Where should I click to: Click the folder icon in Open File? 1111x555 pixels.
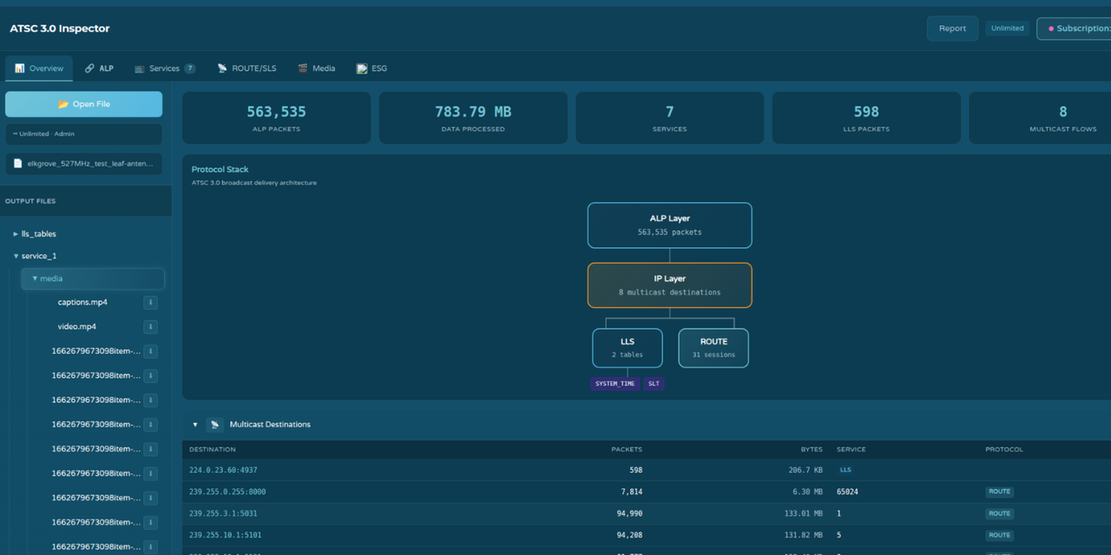pyautogui.click(x=62, y=104)
